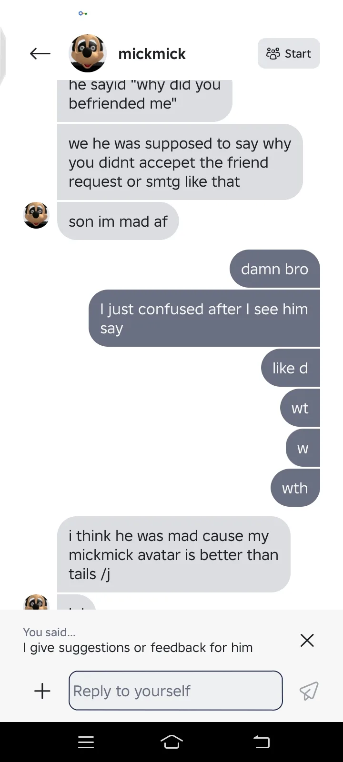Image resolution: width=343 pixels, height=762 pixels.
Task: Send message with paper plane icon
Action: [309, 691]
